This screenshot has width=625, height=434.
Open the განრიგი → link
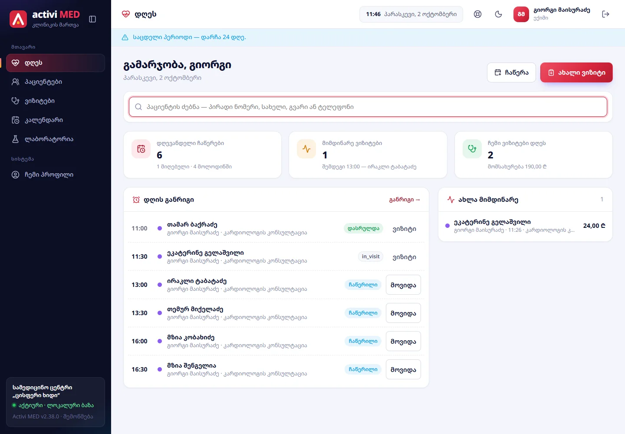tap(405, 200)
